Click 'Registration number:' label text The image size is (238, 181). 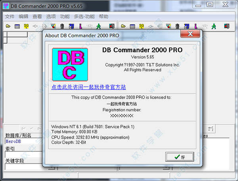coord(122,110)
